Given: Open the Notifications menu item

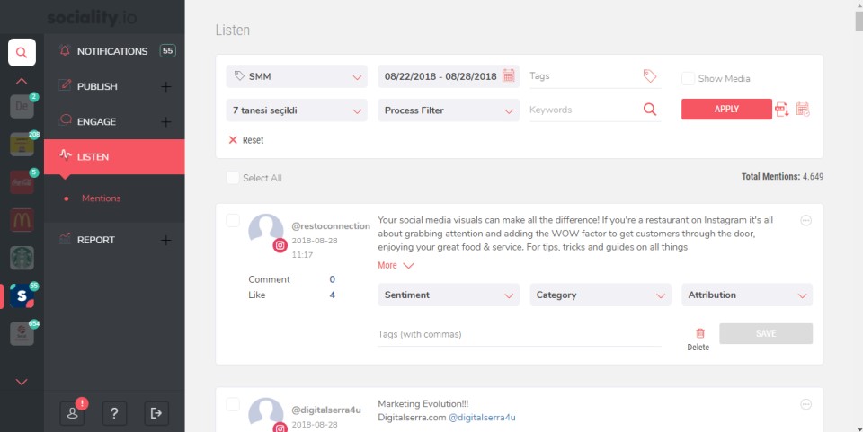Looking at the screenshot, I should click(112, 51).
